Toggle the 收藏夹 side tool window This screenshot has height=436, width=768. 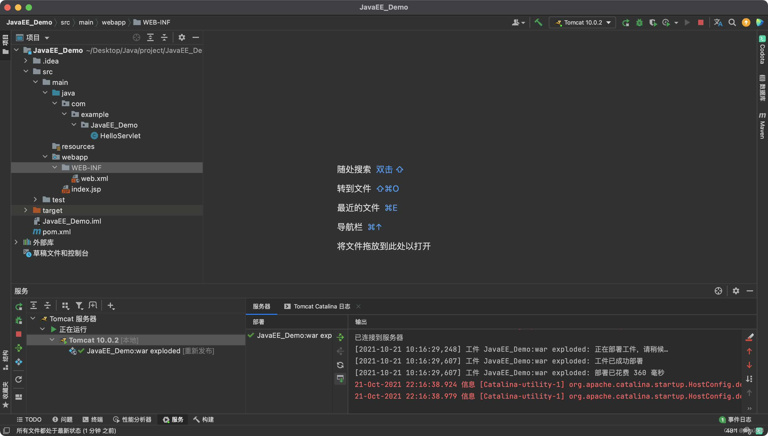tap(5, 394)
